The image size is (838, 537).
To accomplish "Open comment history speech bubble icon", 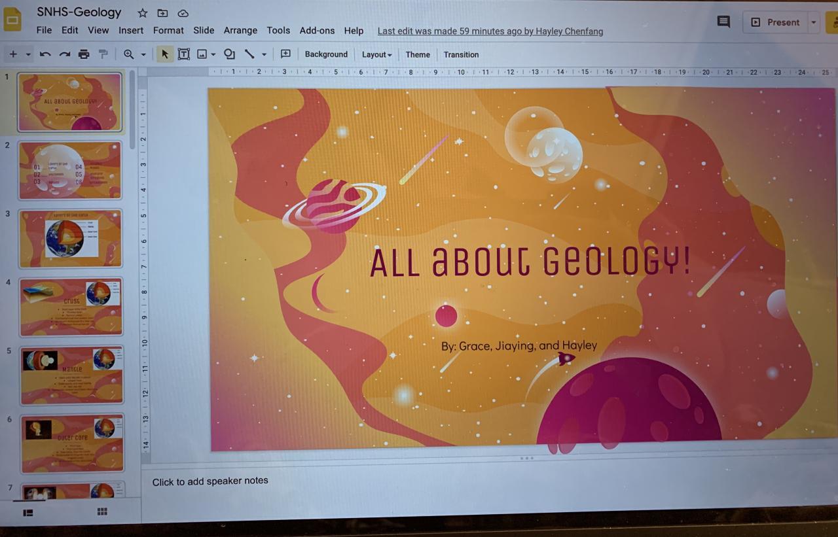I will (723, 22).
